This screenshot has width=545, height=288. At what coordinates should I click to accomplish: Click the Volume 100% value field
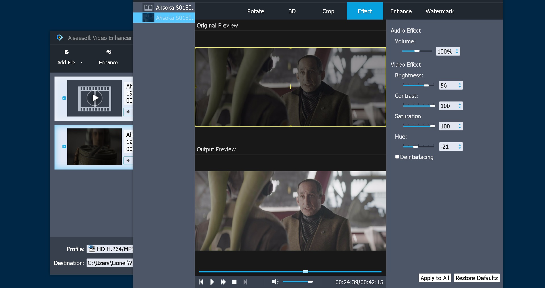coord(445,52)
